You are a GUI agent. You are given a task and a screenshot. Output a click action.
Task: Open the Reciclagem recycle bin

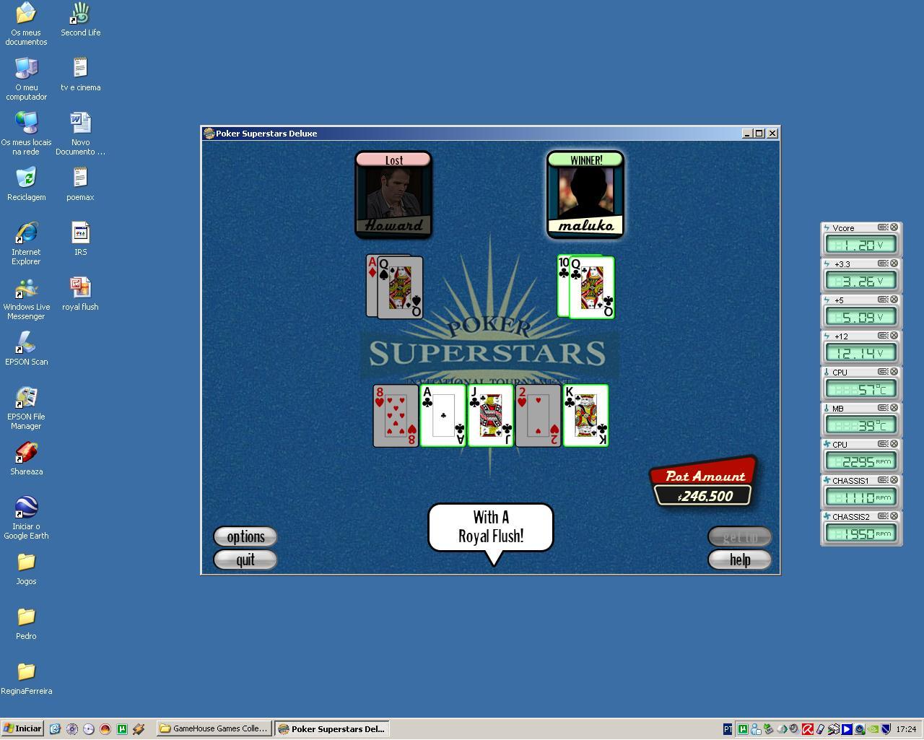coord(26,184)
